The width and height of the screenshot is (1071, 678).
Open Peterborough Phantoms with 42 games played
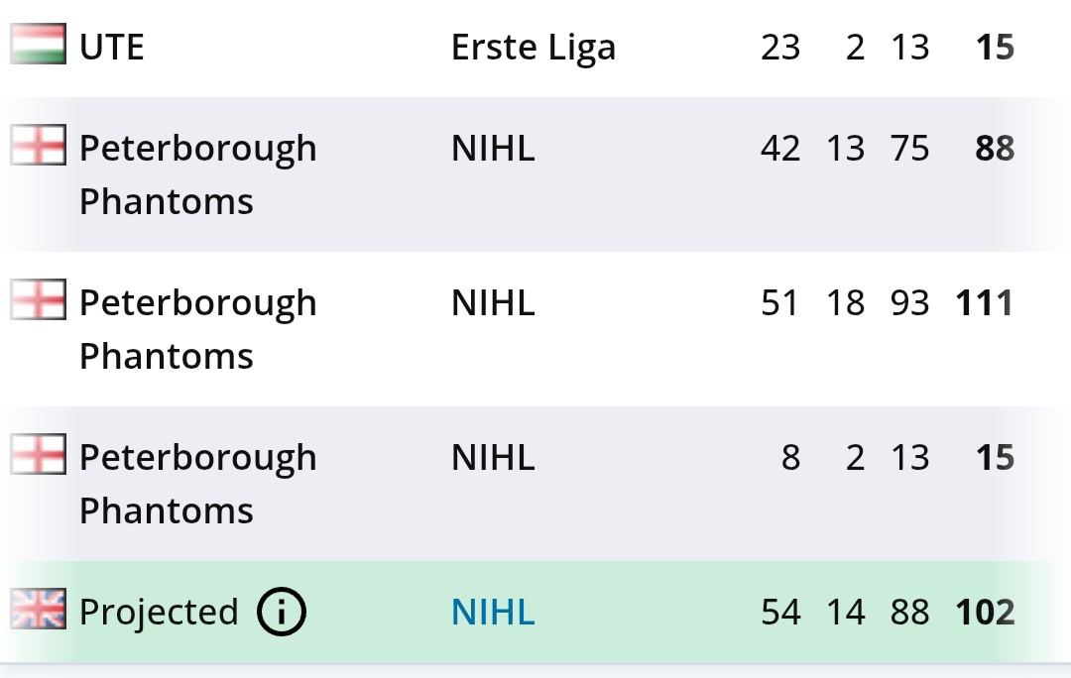coord(198,174)
